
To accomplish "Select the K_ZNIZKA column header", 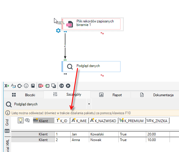I will [157, 121].
